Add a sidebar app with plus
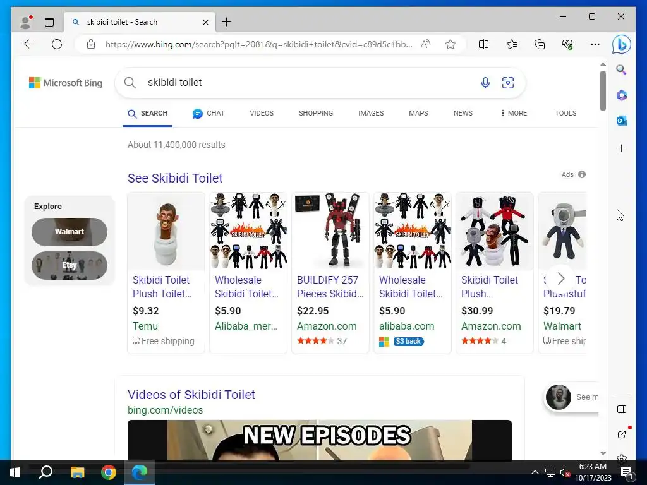Viewport: 647px width, 485px height. pyautogui.click(x=622, y=148)
